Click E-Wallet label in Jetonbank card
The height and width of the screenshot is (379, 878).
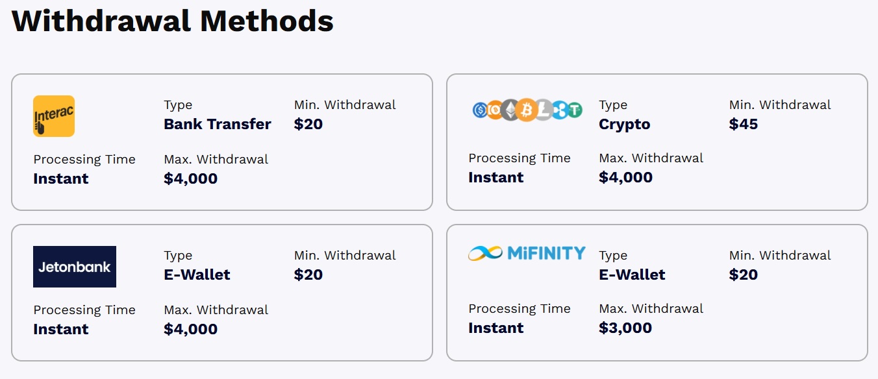[x=197, y=275]
